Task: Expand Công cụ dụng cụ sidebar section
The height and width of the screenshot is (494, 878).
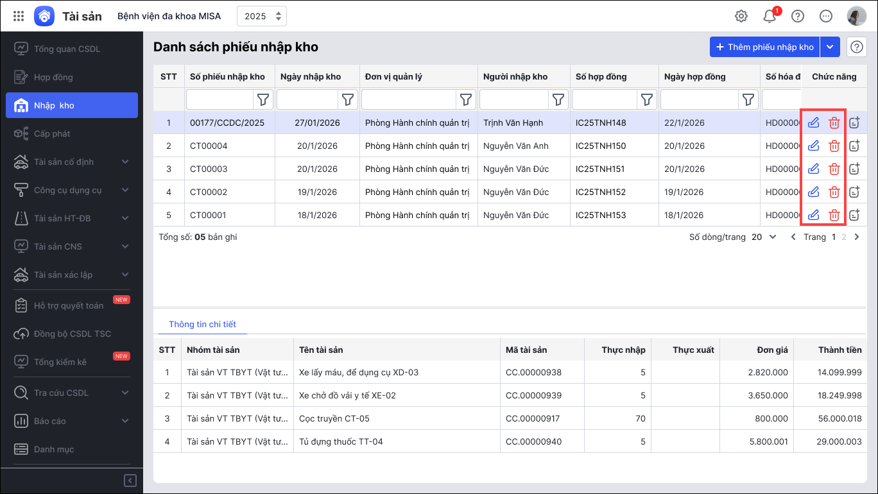Action: pos(125,190)
